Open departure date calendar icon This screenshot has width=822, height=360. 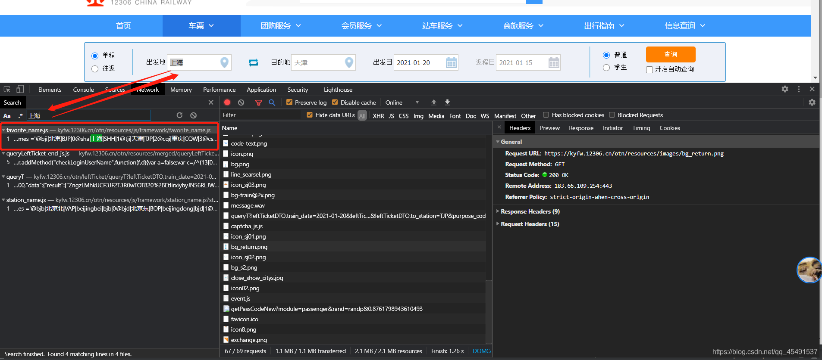[451, 63]
